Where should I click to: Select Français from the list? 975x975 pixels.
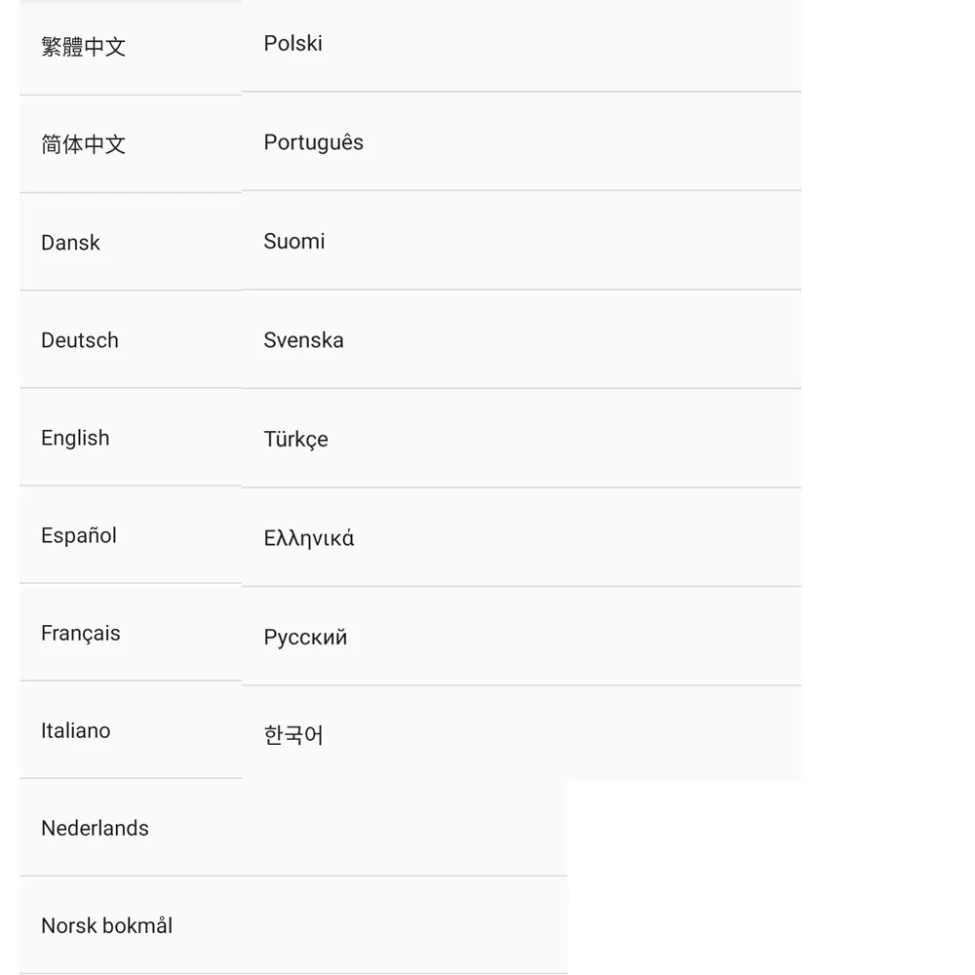81,633
